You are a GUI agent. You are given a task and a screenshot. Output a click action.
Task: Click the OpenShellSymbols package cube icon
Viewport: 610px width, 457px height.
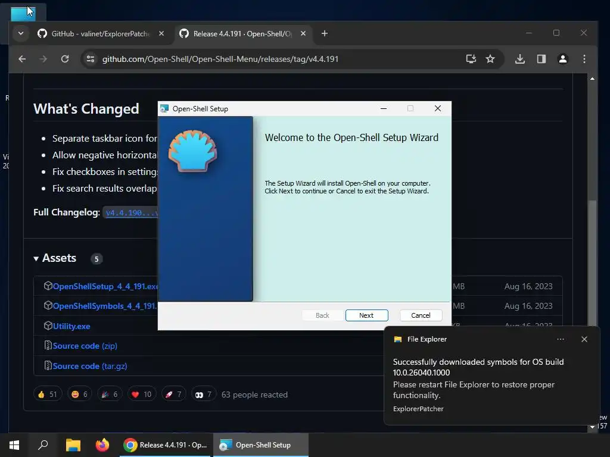point(48,306)
